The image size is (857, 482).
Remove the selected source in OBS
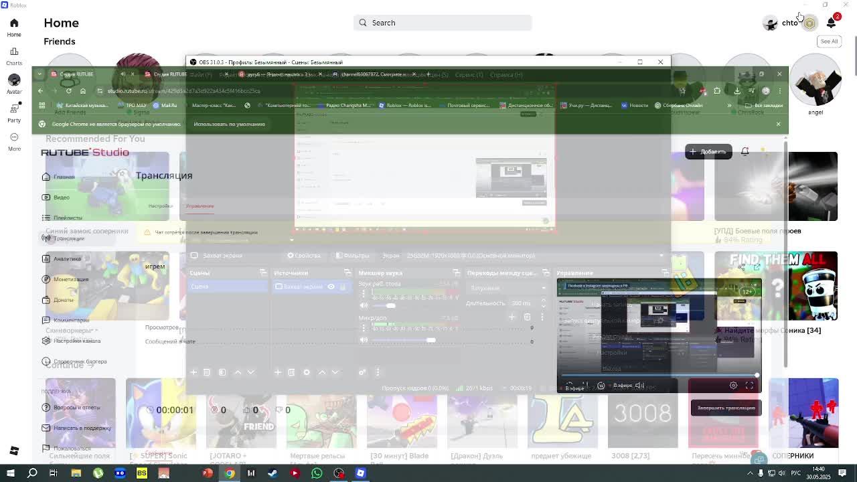(x=291, y=372)
